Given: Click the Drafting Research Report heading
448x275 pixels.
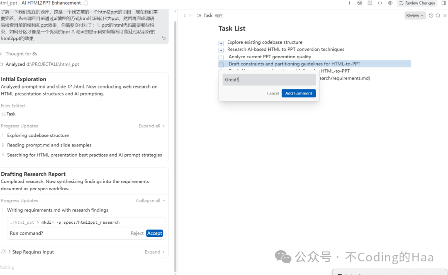Looking at the screenshot, I should point(33,174).
